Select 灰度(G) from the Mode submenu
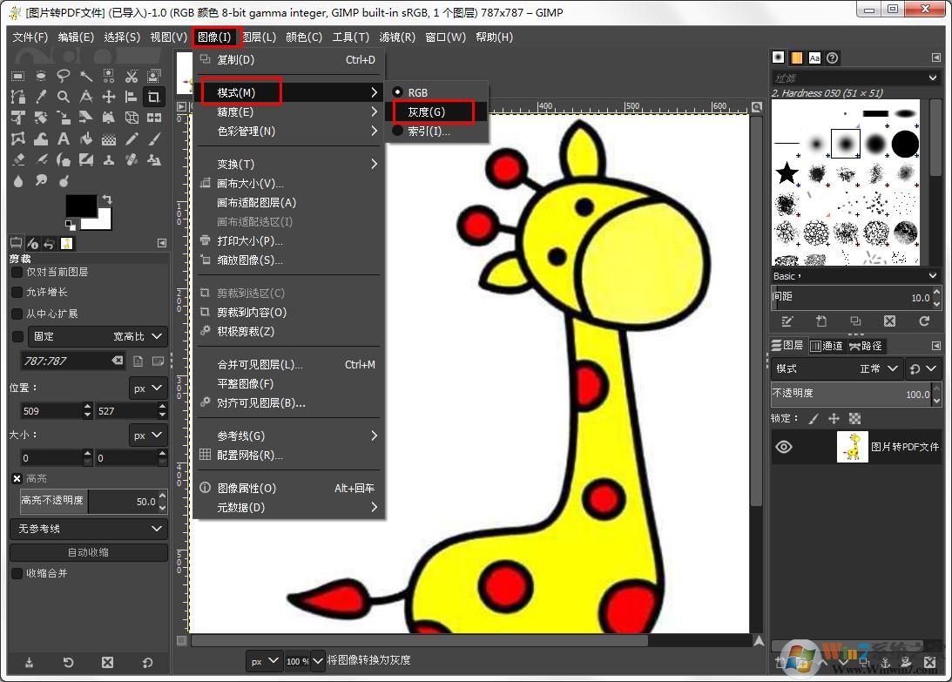 pyautogui.click(x=432, y=111)
